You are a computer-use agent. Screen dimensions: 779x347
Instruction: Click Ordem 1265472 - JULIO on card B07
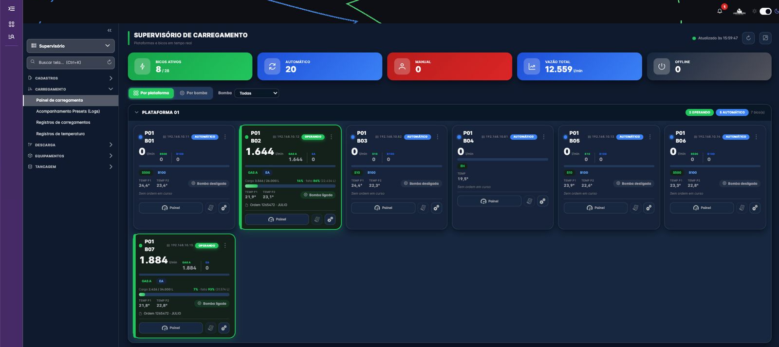click(162, 313)
